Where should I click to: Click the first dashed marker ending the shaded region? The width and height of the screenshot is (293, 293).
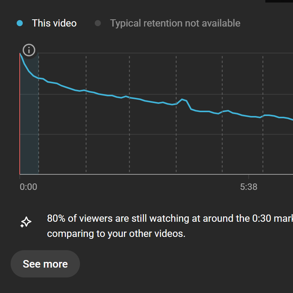pos(39,114)
